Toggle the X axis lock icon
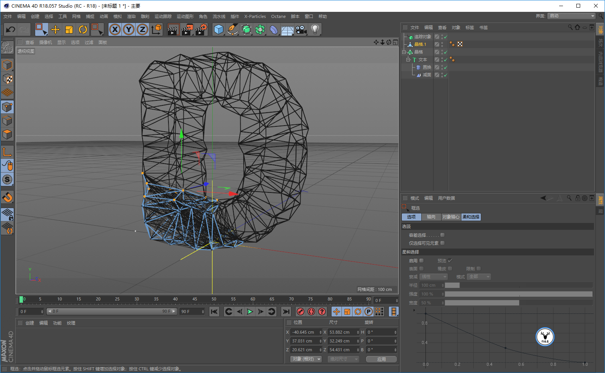Viewport: 605px width, 373px height. point(115,29)
